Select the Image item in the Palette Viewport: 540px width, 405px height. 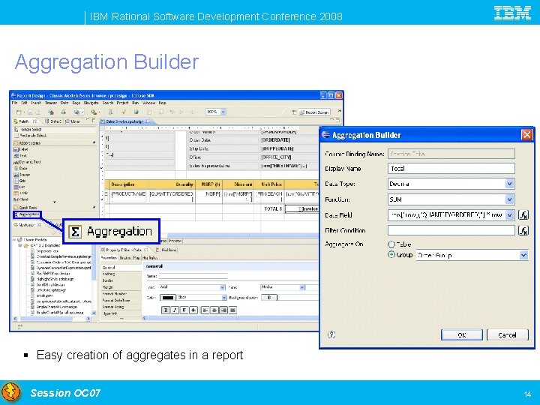[x=22, y=175]
